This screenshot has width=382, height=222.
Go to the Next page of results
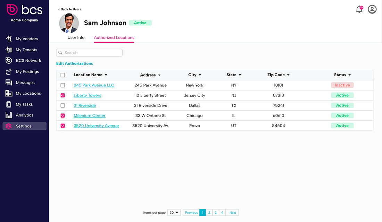[233, 213]
